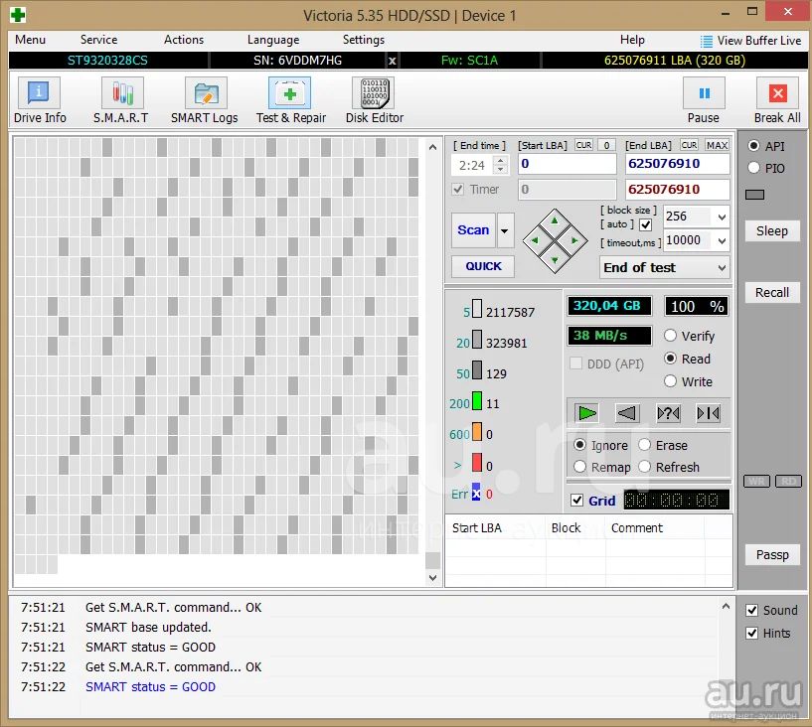Viewport: 812px width, 727px height.
Task: Click the down arrow on the navigation diamond
Action: pyautogui.click(x=555, y=260)
